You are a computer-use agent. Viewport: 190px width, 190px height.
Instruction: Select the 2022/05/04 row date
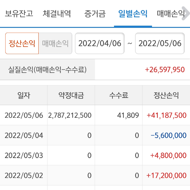24,136
